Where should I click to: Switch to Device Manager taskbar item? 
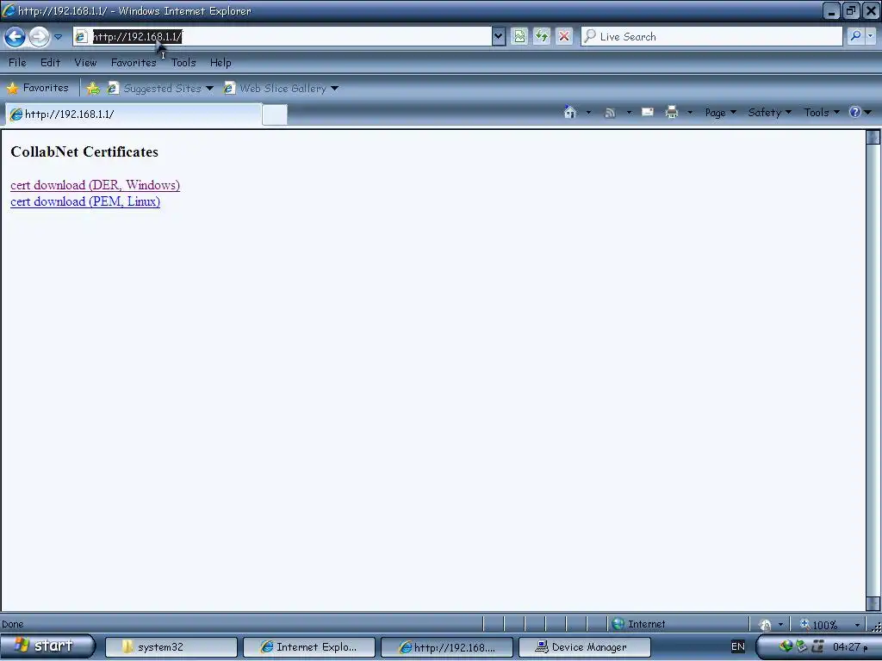tap(585, 647)
